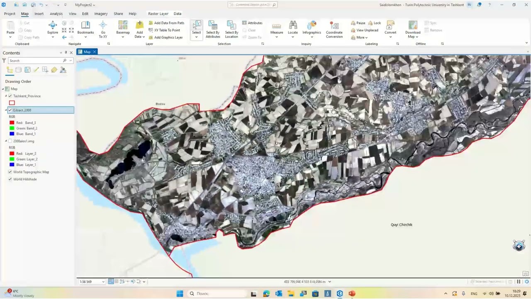Open the Raster Layer contextual tab
The height and width of the screenshot is (299, 531).
click(x=158, y=14)
